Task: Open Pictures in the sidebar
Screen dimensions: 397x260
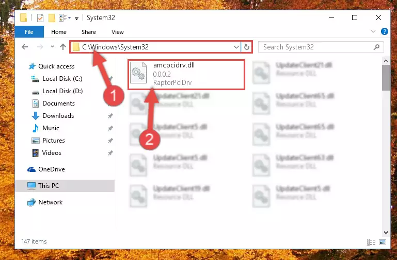Action: [x=53, y=141]
